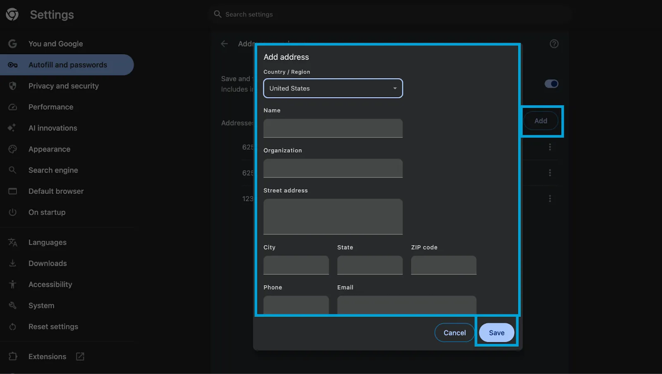Open more options for third address
This screenshot has height=374, width=662.
pos(550,199)
